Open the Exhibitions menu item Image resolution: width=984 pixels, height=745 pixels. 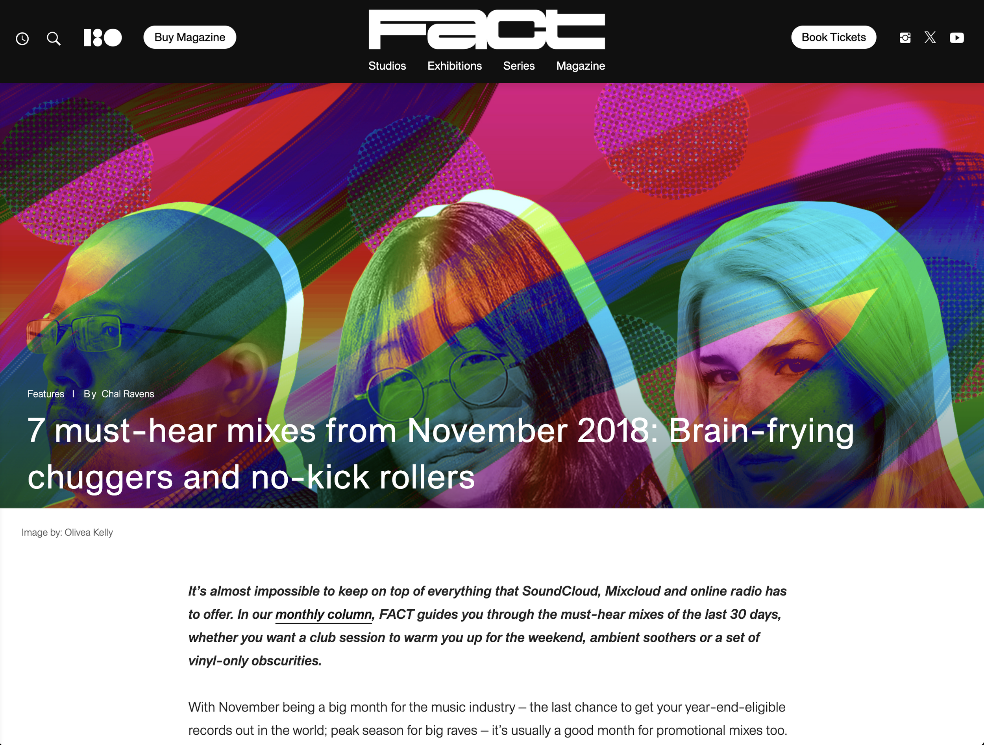tap(455, 66)
